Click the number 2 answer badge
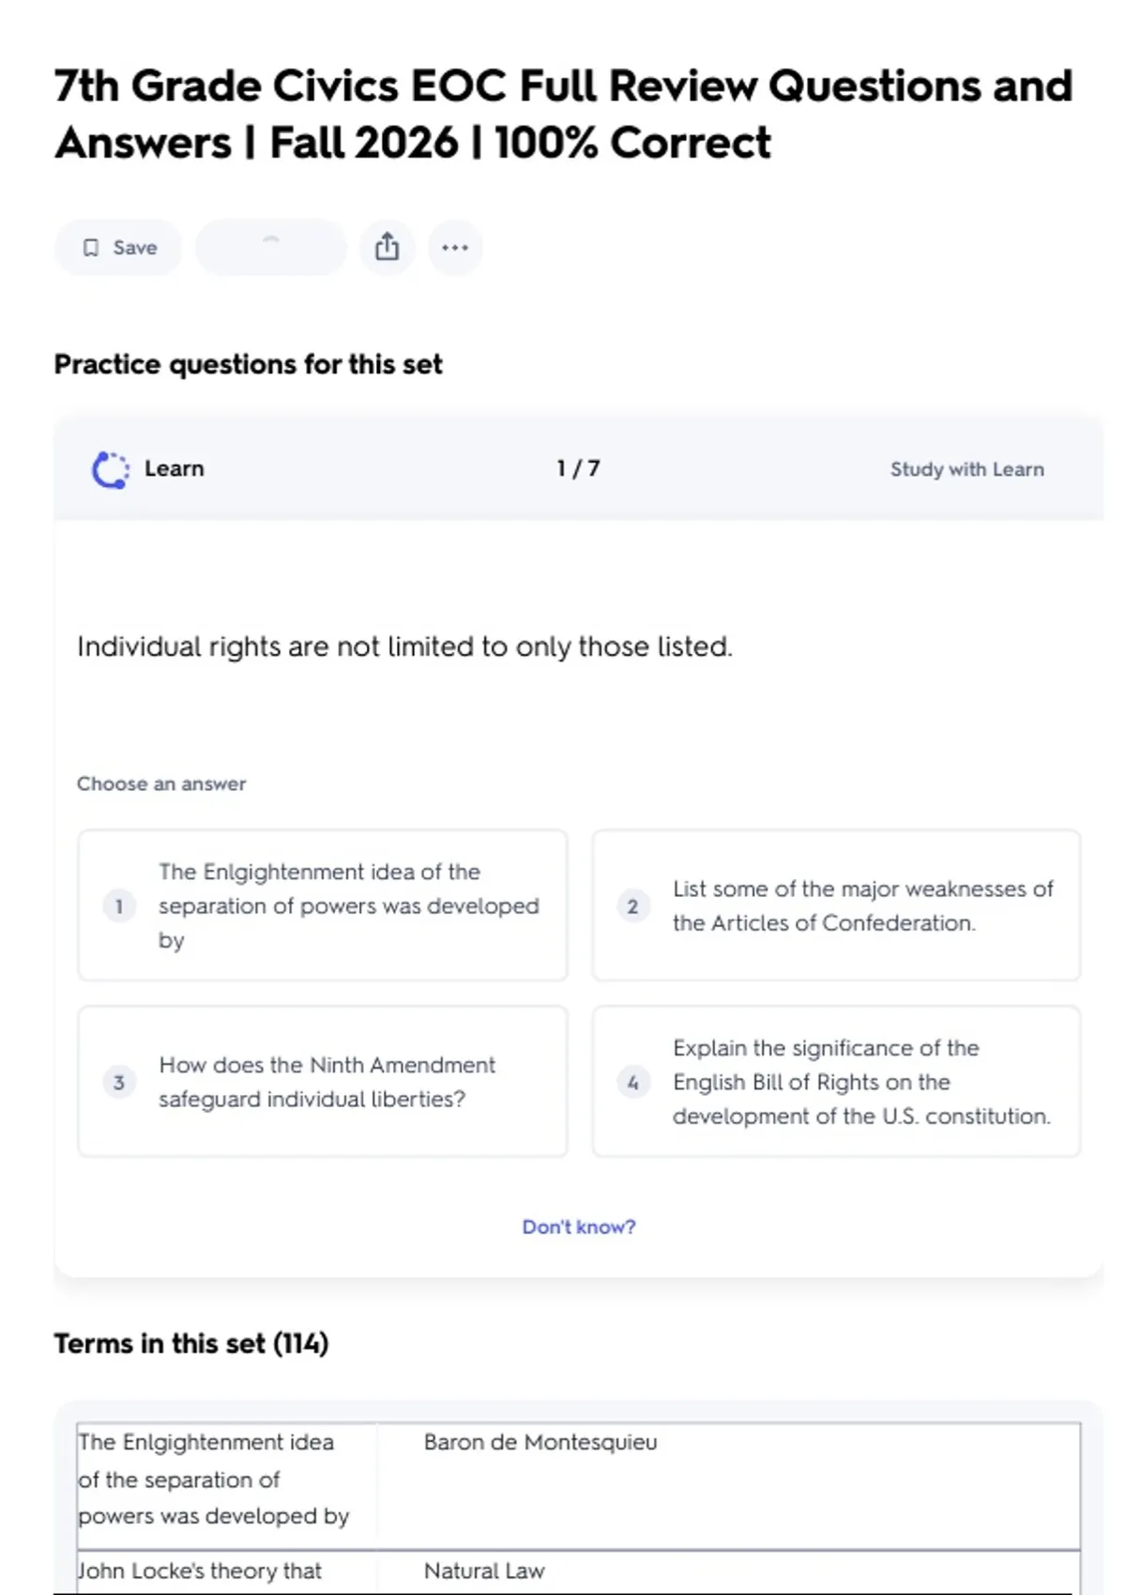The height and width of the screenshot is (1595, 1126). tap(632, 906)
